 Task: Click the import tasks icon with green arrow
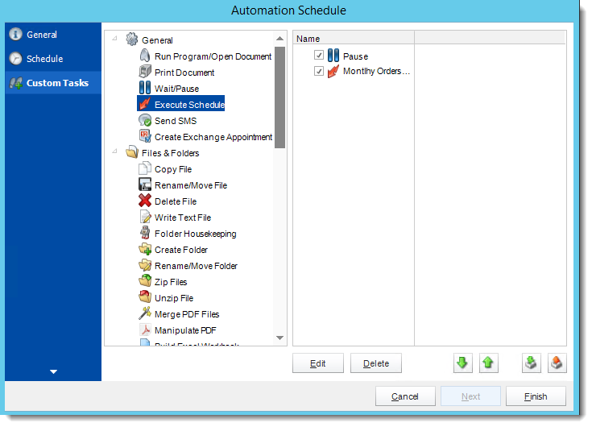coord(531,363)
